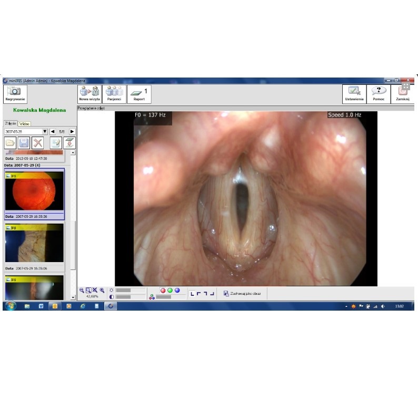418x395 pixels.
Task: Go to next image with right arrow
Action: point(72,131)
